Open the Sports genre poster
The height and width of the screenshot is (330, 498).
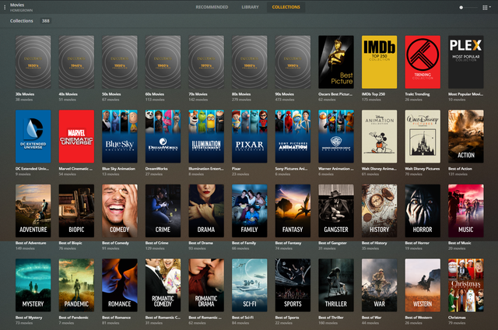[293, 285]
